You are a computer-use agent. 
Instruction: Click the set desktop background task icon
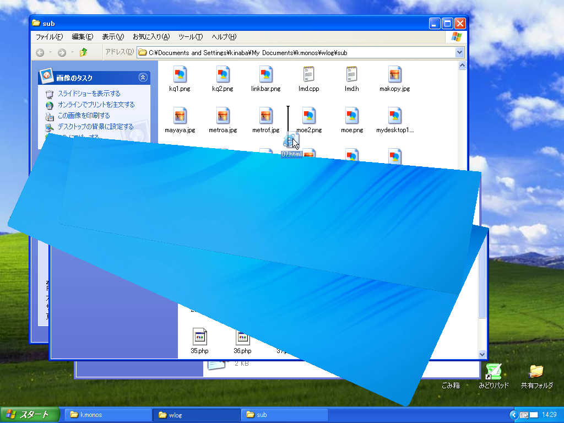[49, 127]
